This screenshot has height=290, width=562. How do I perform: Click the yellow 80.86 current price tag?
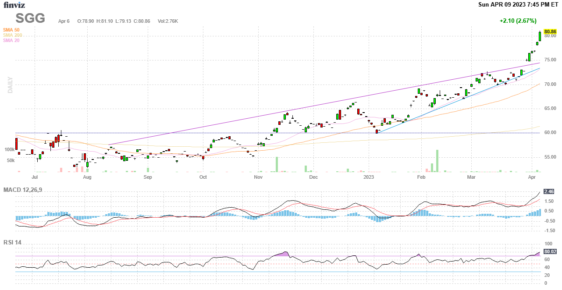(550, 32)
